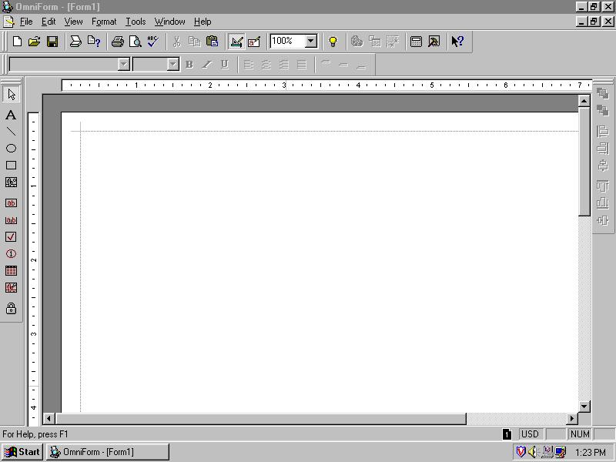Image resolution: width=616 pixels, height=462 pixels.
Task: Activate the selection arrow pointer tool
Action: click(x=11, y=95)
